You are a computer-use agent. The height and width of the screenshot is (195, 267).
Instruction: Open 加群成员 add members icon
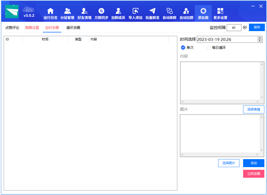118,11
